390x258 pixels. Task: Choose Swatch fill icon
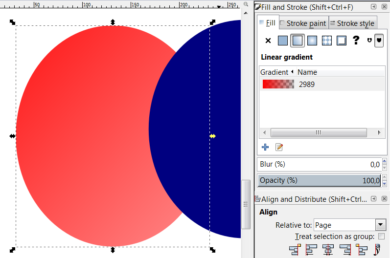341,41
